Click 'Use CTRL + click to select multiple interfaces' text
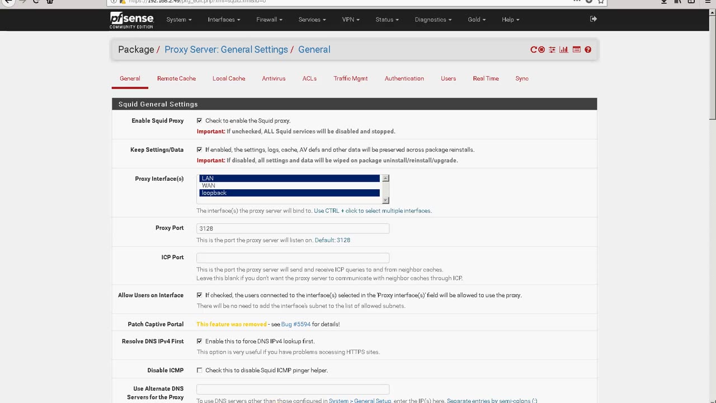The image size is (716, 403). click(373, 211)
